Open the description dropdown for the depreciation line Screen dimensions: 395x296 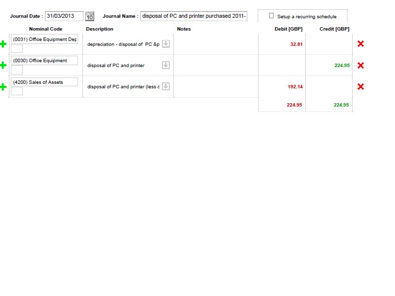tap(165, 44)
